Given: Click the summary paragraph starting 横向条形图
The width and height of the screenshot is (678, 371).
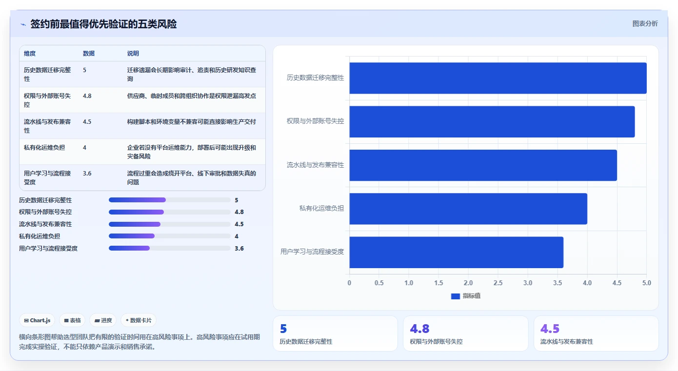Looking at the screenshot, I should point(140,342).
